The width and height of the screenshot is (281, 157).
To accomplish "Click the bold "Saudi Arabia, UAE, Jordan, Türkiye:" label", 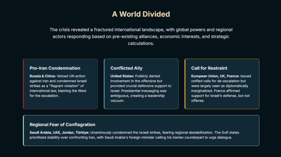I will click(59, 132).
